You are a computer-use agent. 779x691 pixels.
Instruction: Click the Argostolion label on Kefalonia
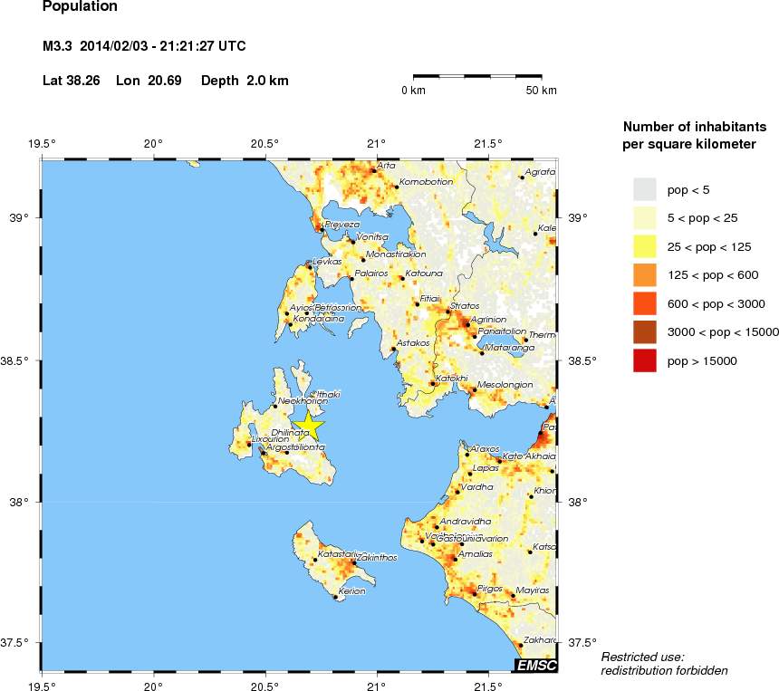(x=295, y=447)
